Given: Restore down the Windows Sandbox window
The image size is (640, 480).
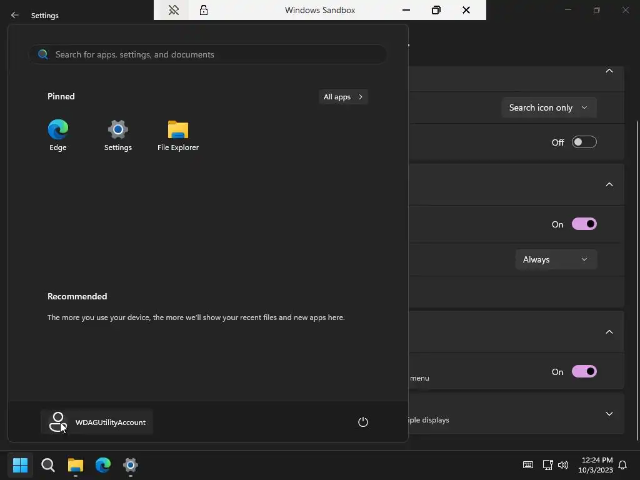Looking at the screenshot, I should click(436, 10).
